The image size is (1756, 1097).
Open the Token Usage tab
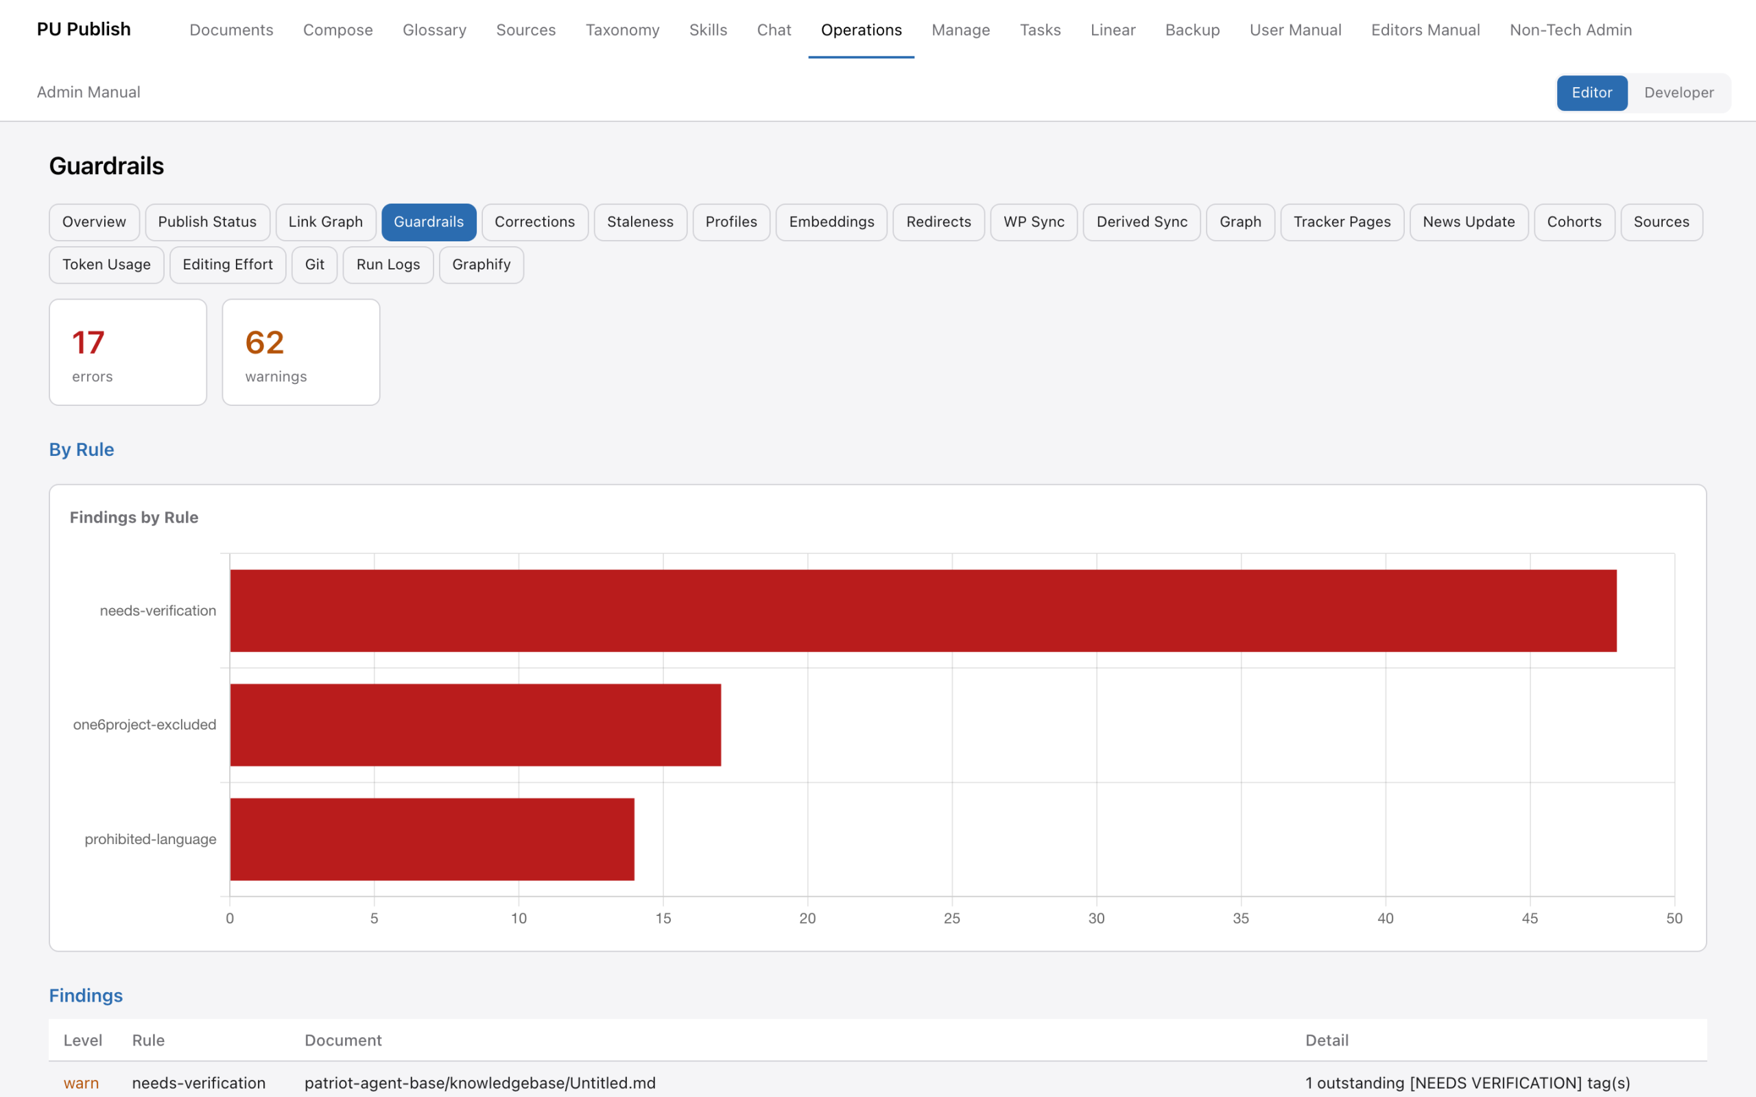point(107,265)
